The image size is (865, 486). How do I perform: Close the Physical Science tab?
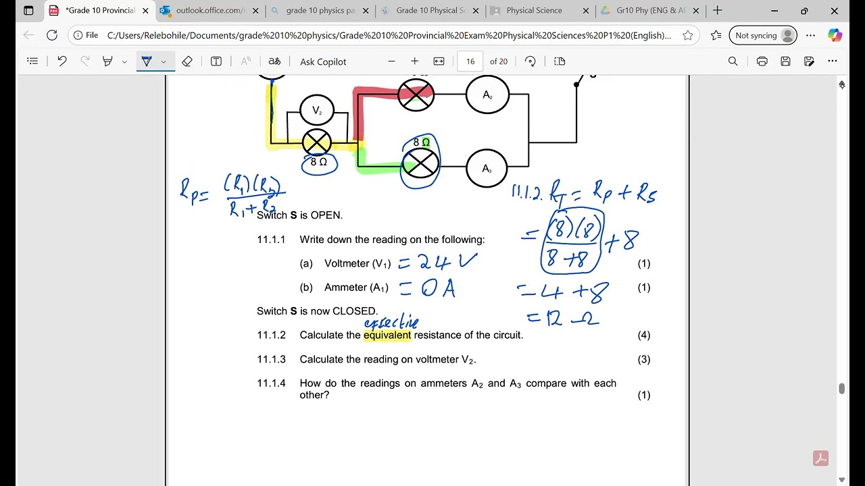[586, 11]
